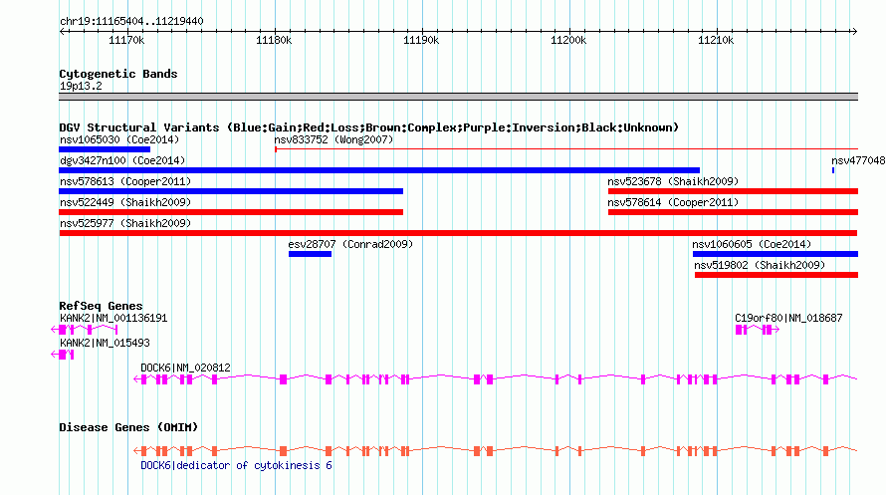Select the nsv833752 (Wong2007) variant label
This screenshot has height=495, width=886.
333,139
